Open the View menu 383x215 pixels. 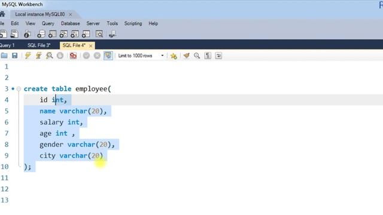[31, 23]
